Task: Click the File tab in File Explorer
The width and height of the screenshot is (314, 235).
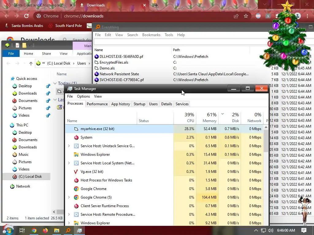Action: (x=11, y=54)
